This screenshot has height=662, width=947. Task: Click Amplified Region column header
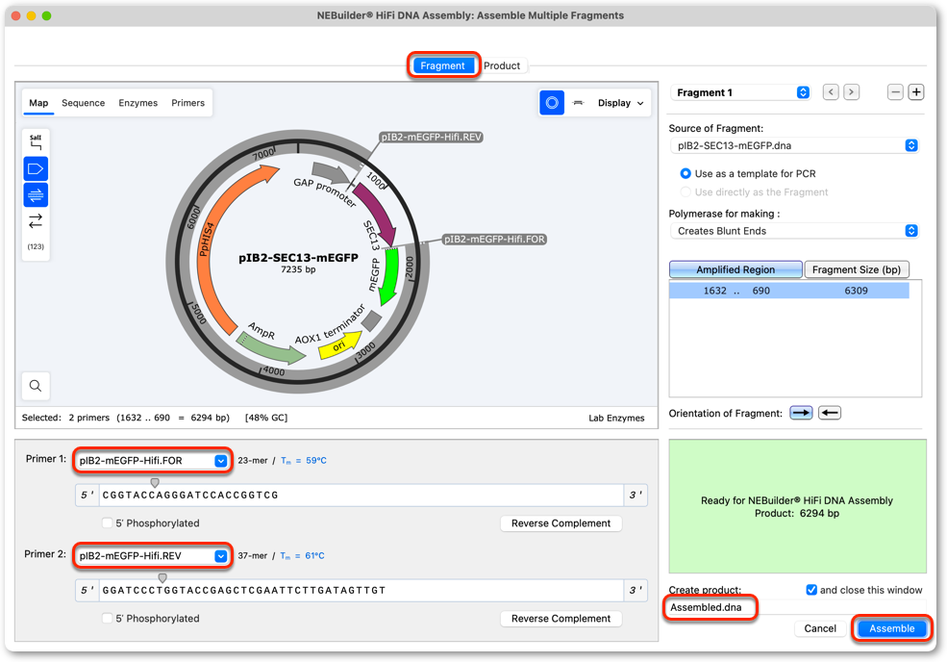[735, 269]
